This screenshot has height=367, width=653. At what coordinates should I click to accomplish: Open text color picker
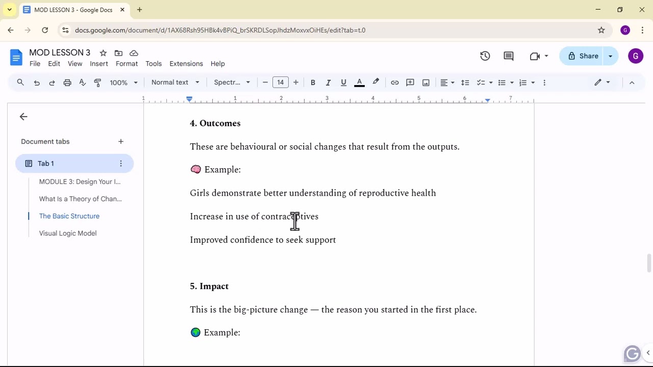coord(359,83)
